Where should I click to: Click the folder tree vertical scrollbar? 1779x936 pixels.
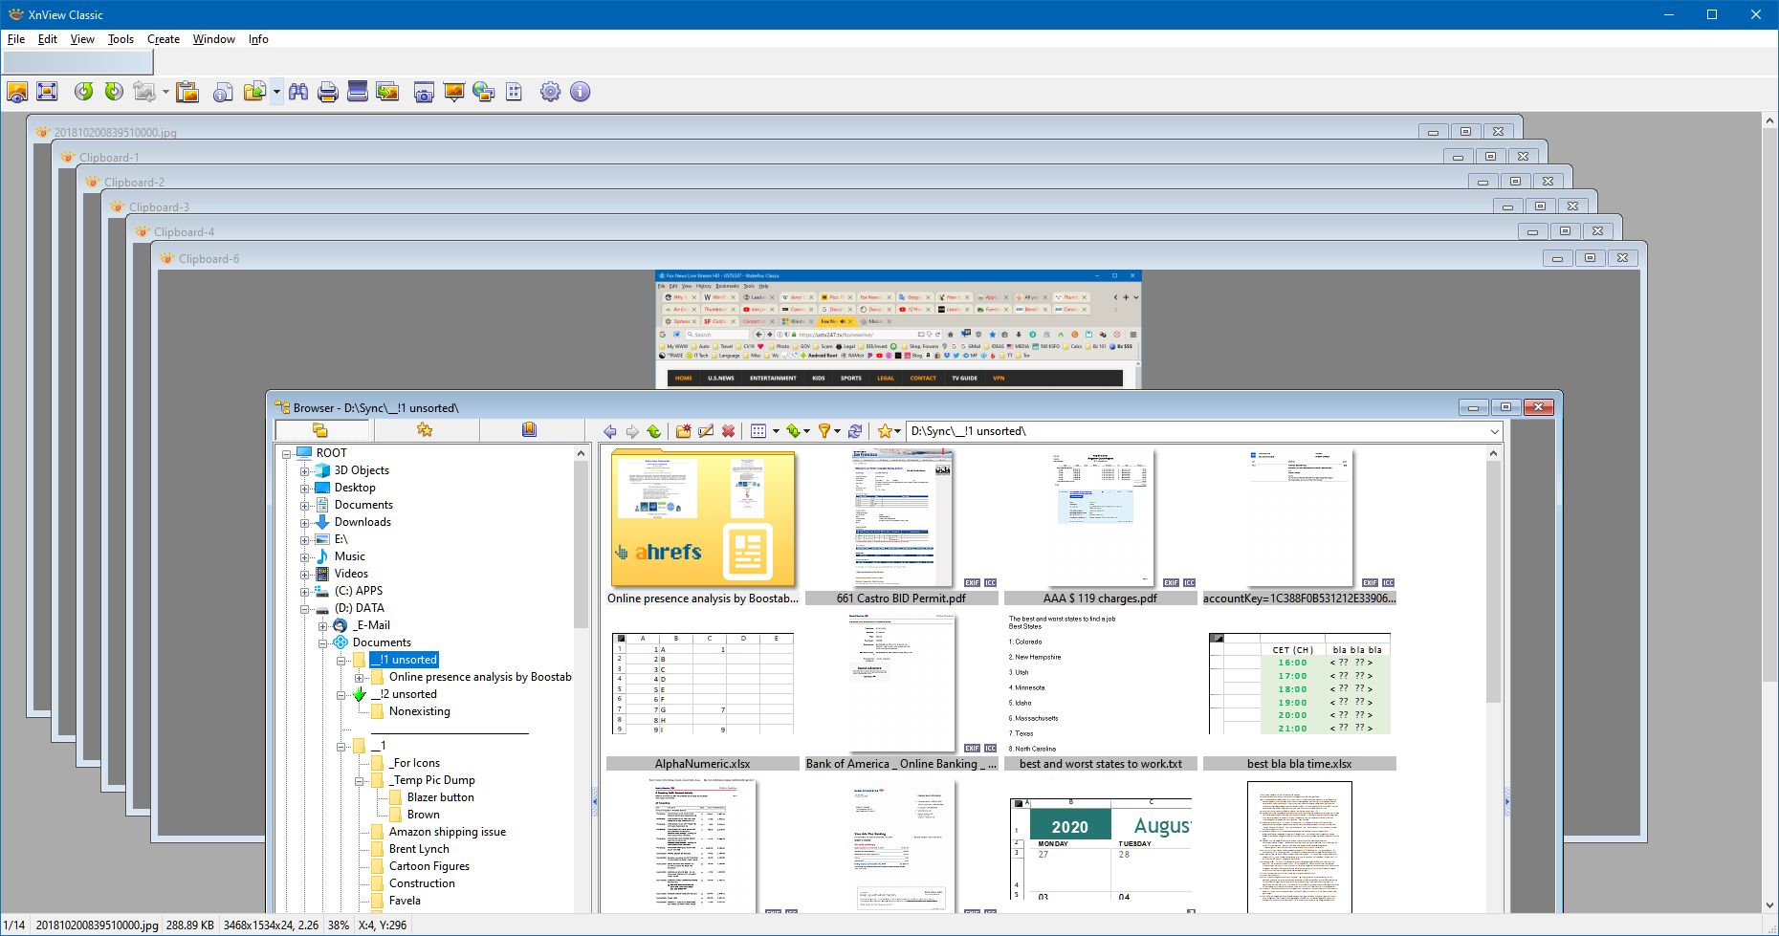coord(581,545)
